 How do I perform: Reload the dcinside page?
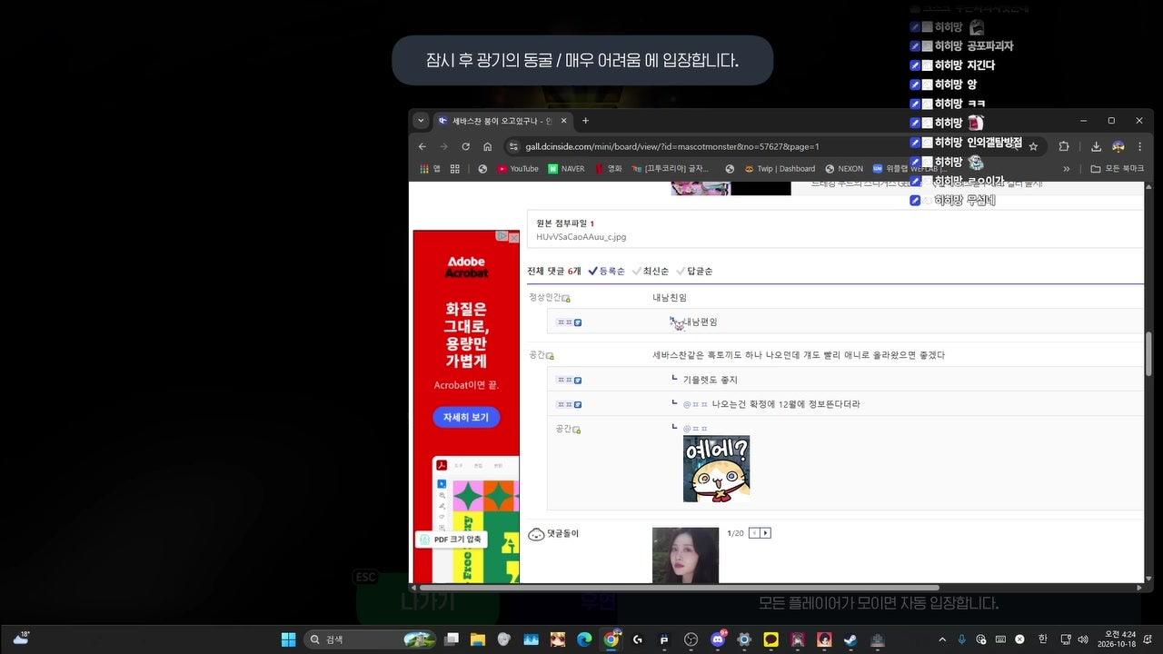(x=465, y=146)
